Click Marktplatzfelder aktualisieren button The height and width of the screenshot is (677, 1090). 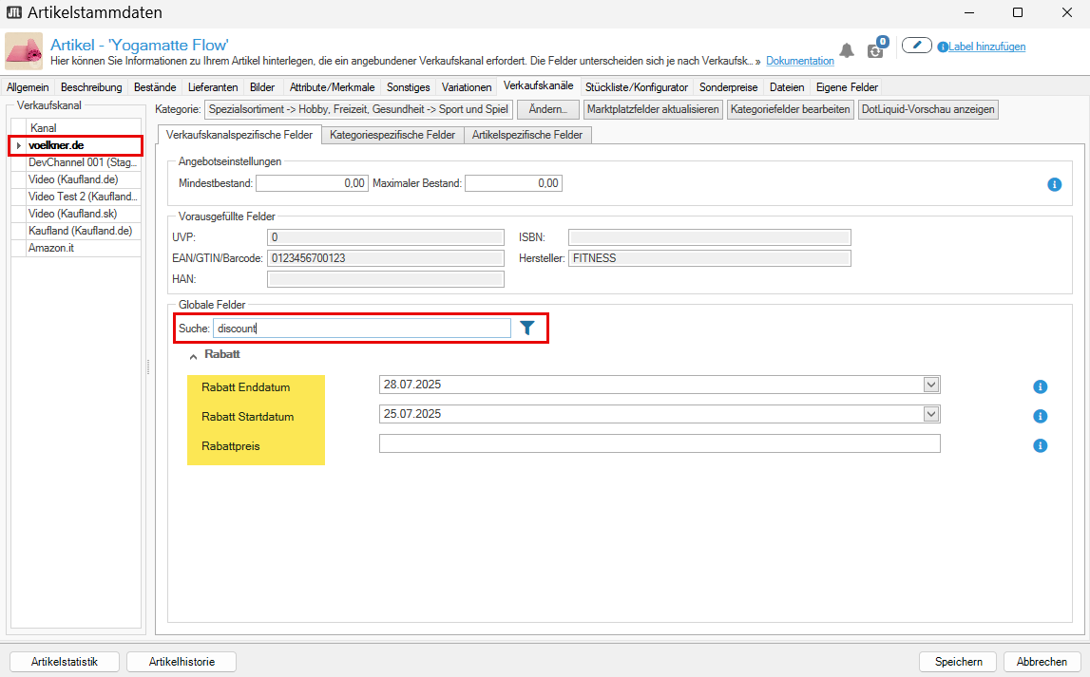[x=652, y=109]
